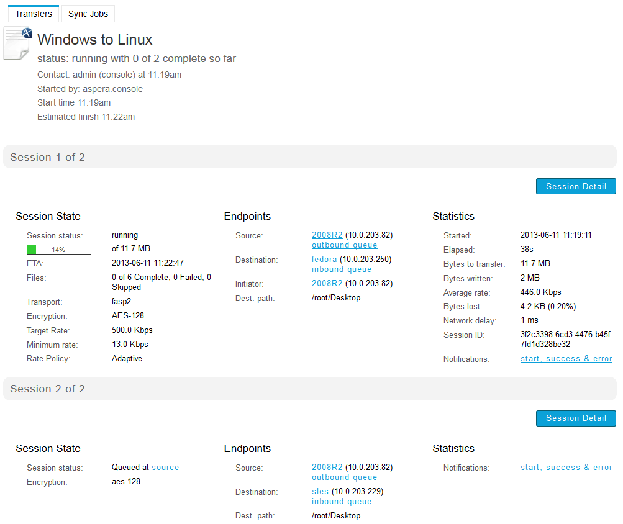Open inbound queue link under sles
Image resolution: width=623 pixels, height=524 pixels.
click(342, 502)
